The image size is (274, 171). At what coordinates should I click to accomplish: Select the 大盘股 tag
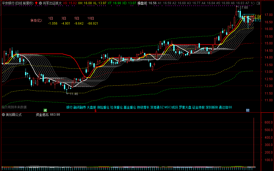(91, 107)
